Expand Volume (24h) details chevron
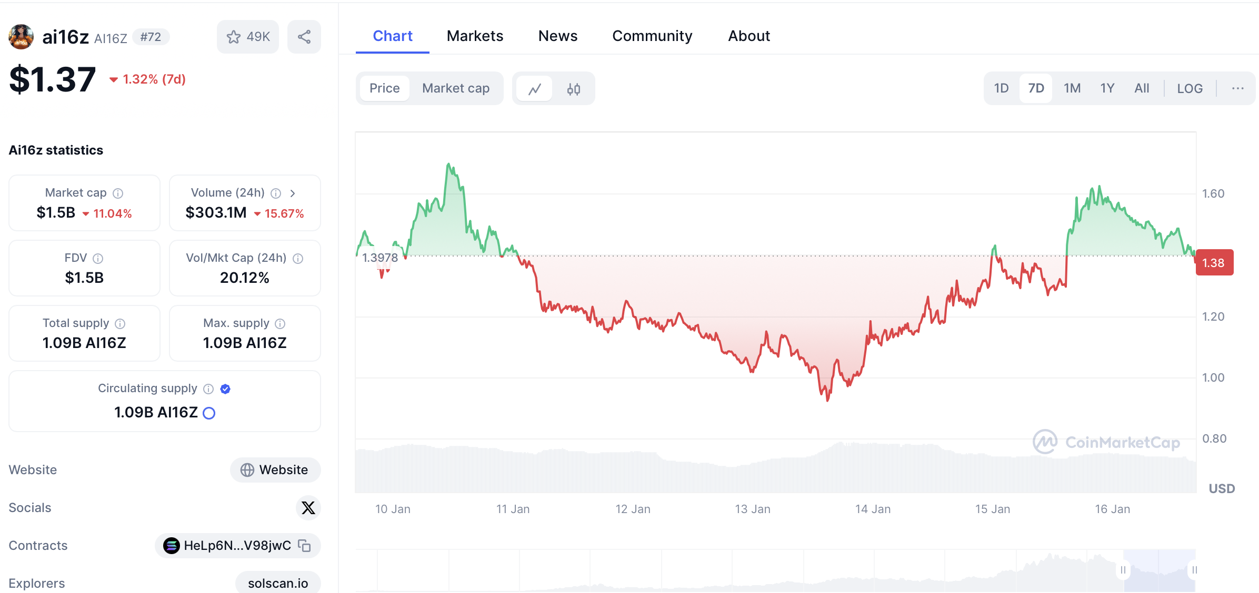The image size is (1259, 593). click(293, 193)
